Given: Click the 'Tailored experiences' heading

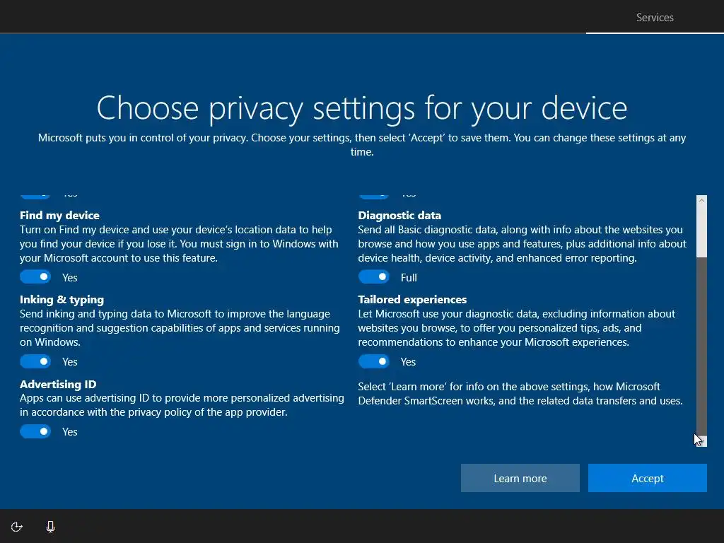Looking at the screenshot, I should point(412,300).
